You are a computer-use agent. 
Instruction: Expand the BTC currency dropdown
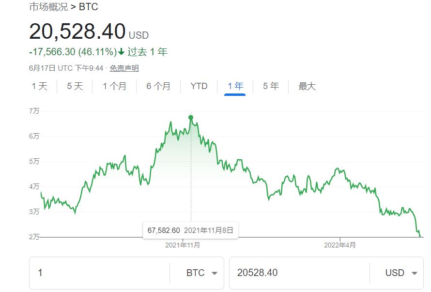click(x=201, y=273)
